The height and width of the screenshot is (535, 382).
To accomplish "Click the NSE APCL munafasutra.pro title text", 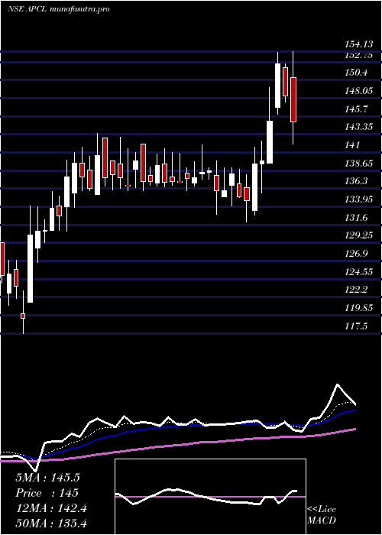I will (x=59, y=9).
